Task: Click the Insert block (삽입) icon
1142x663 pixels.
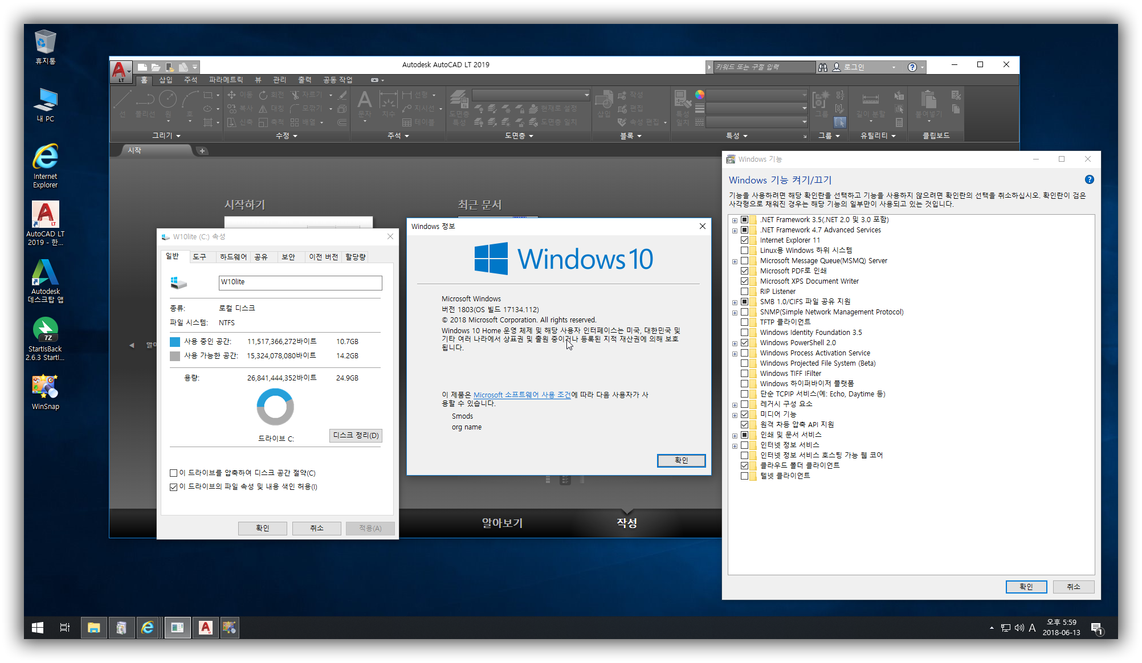Action: coord(604,100)
